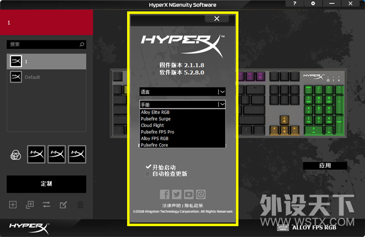
Task: Edit profile with the pencil icon
Action: click(63, 205)
